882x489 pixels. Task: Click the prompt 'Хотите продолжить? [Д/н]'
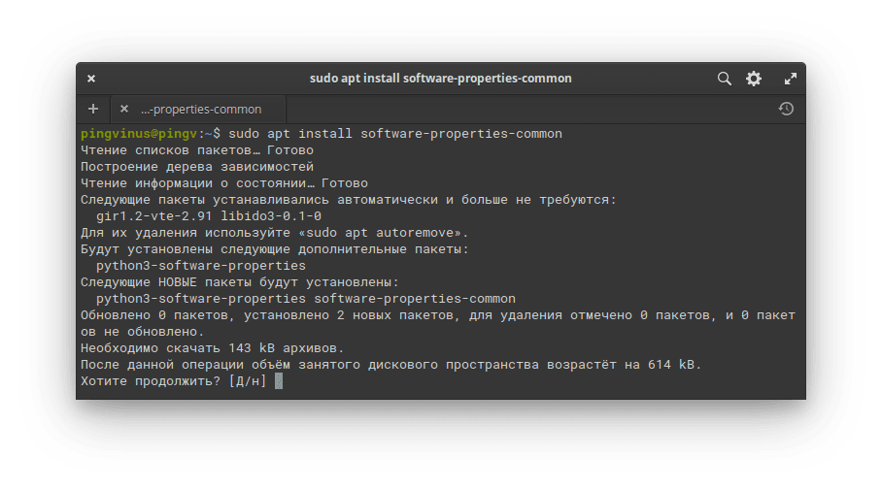(173, 381)
